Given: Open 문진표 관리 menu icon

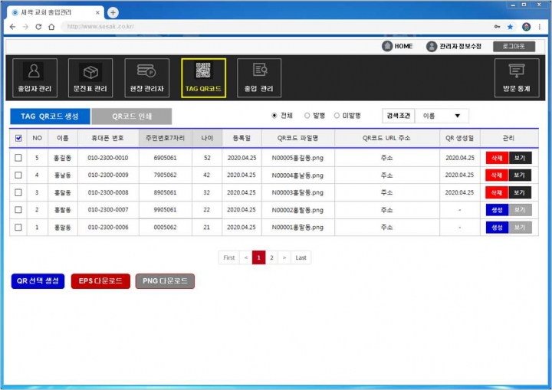Looking at the screenshot, I should [90, 77].
